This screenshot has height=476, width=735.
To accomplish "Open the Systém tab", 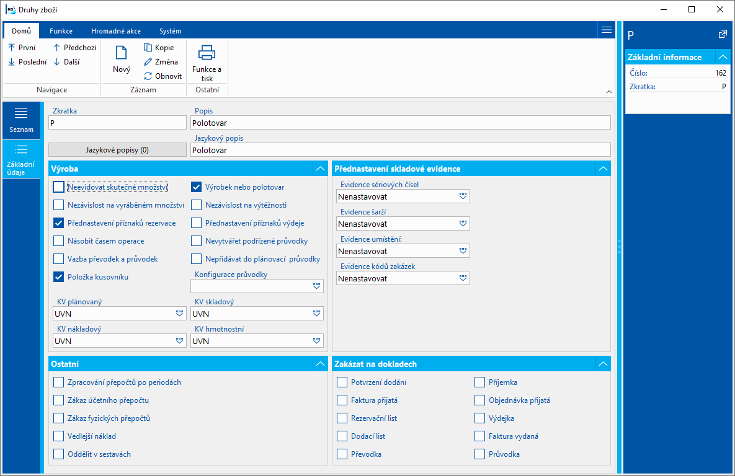I will tap(170, 31).
